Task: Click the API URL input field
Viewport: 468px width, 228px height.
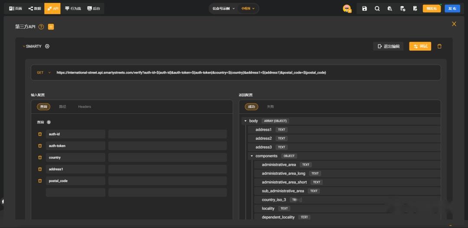Action: click(236, 72)
